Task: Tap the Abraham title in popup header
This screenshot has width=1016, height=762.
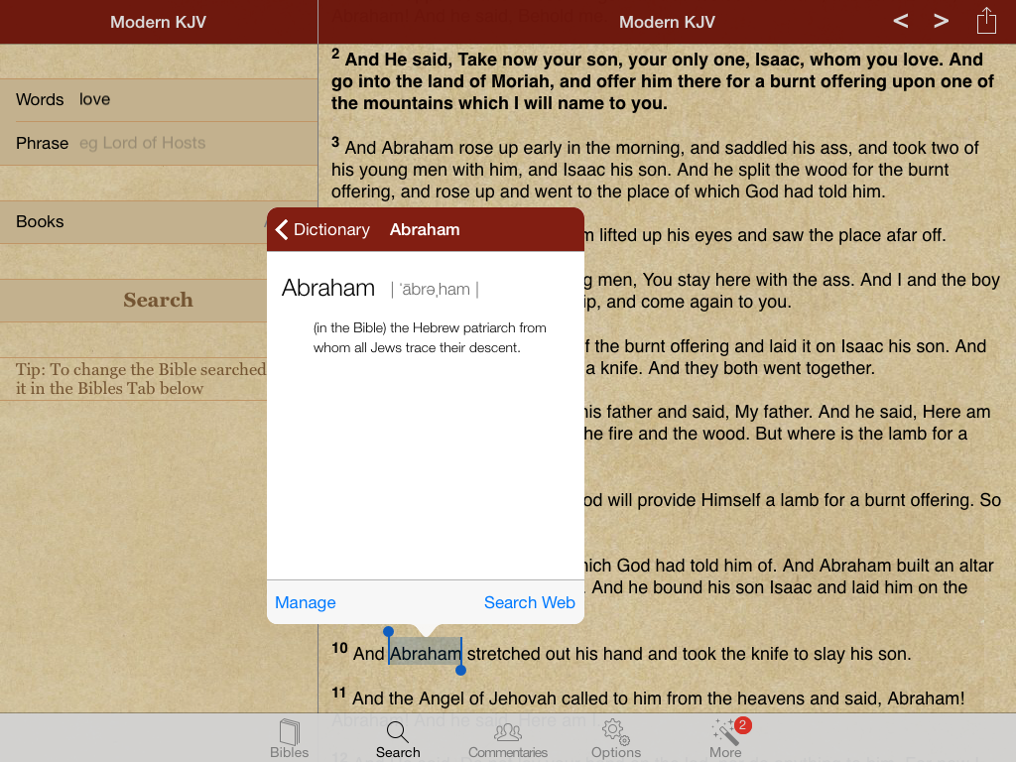Action: point(425,229)
